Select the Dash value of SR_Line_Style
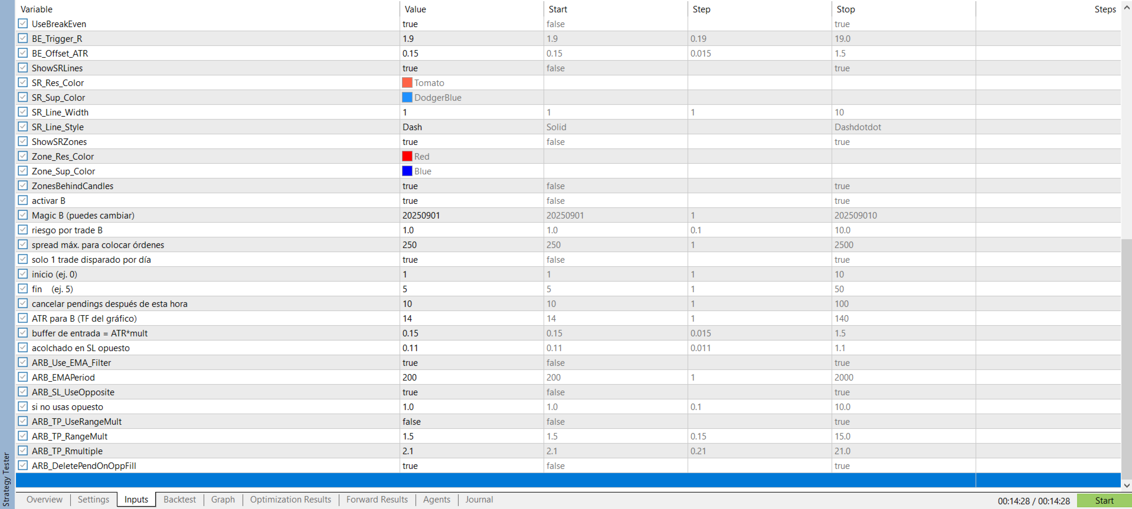This screenshot has width=1132, height=509. 412,127
